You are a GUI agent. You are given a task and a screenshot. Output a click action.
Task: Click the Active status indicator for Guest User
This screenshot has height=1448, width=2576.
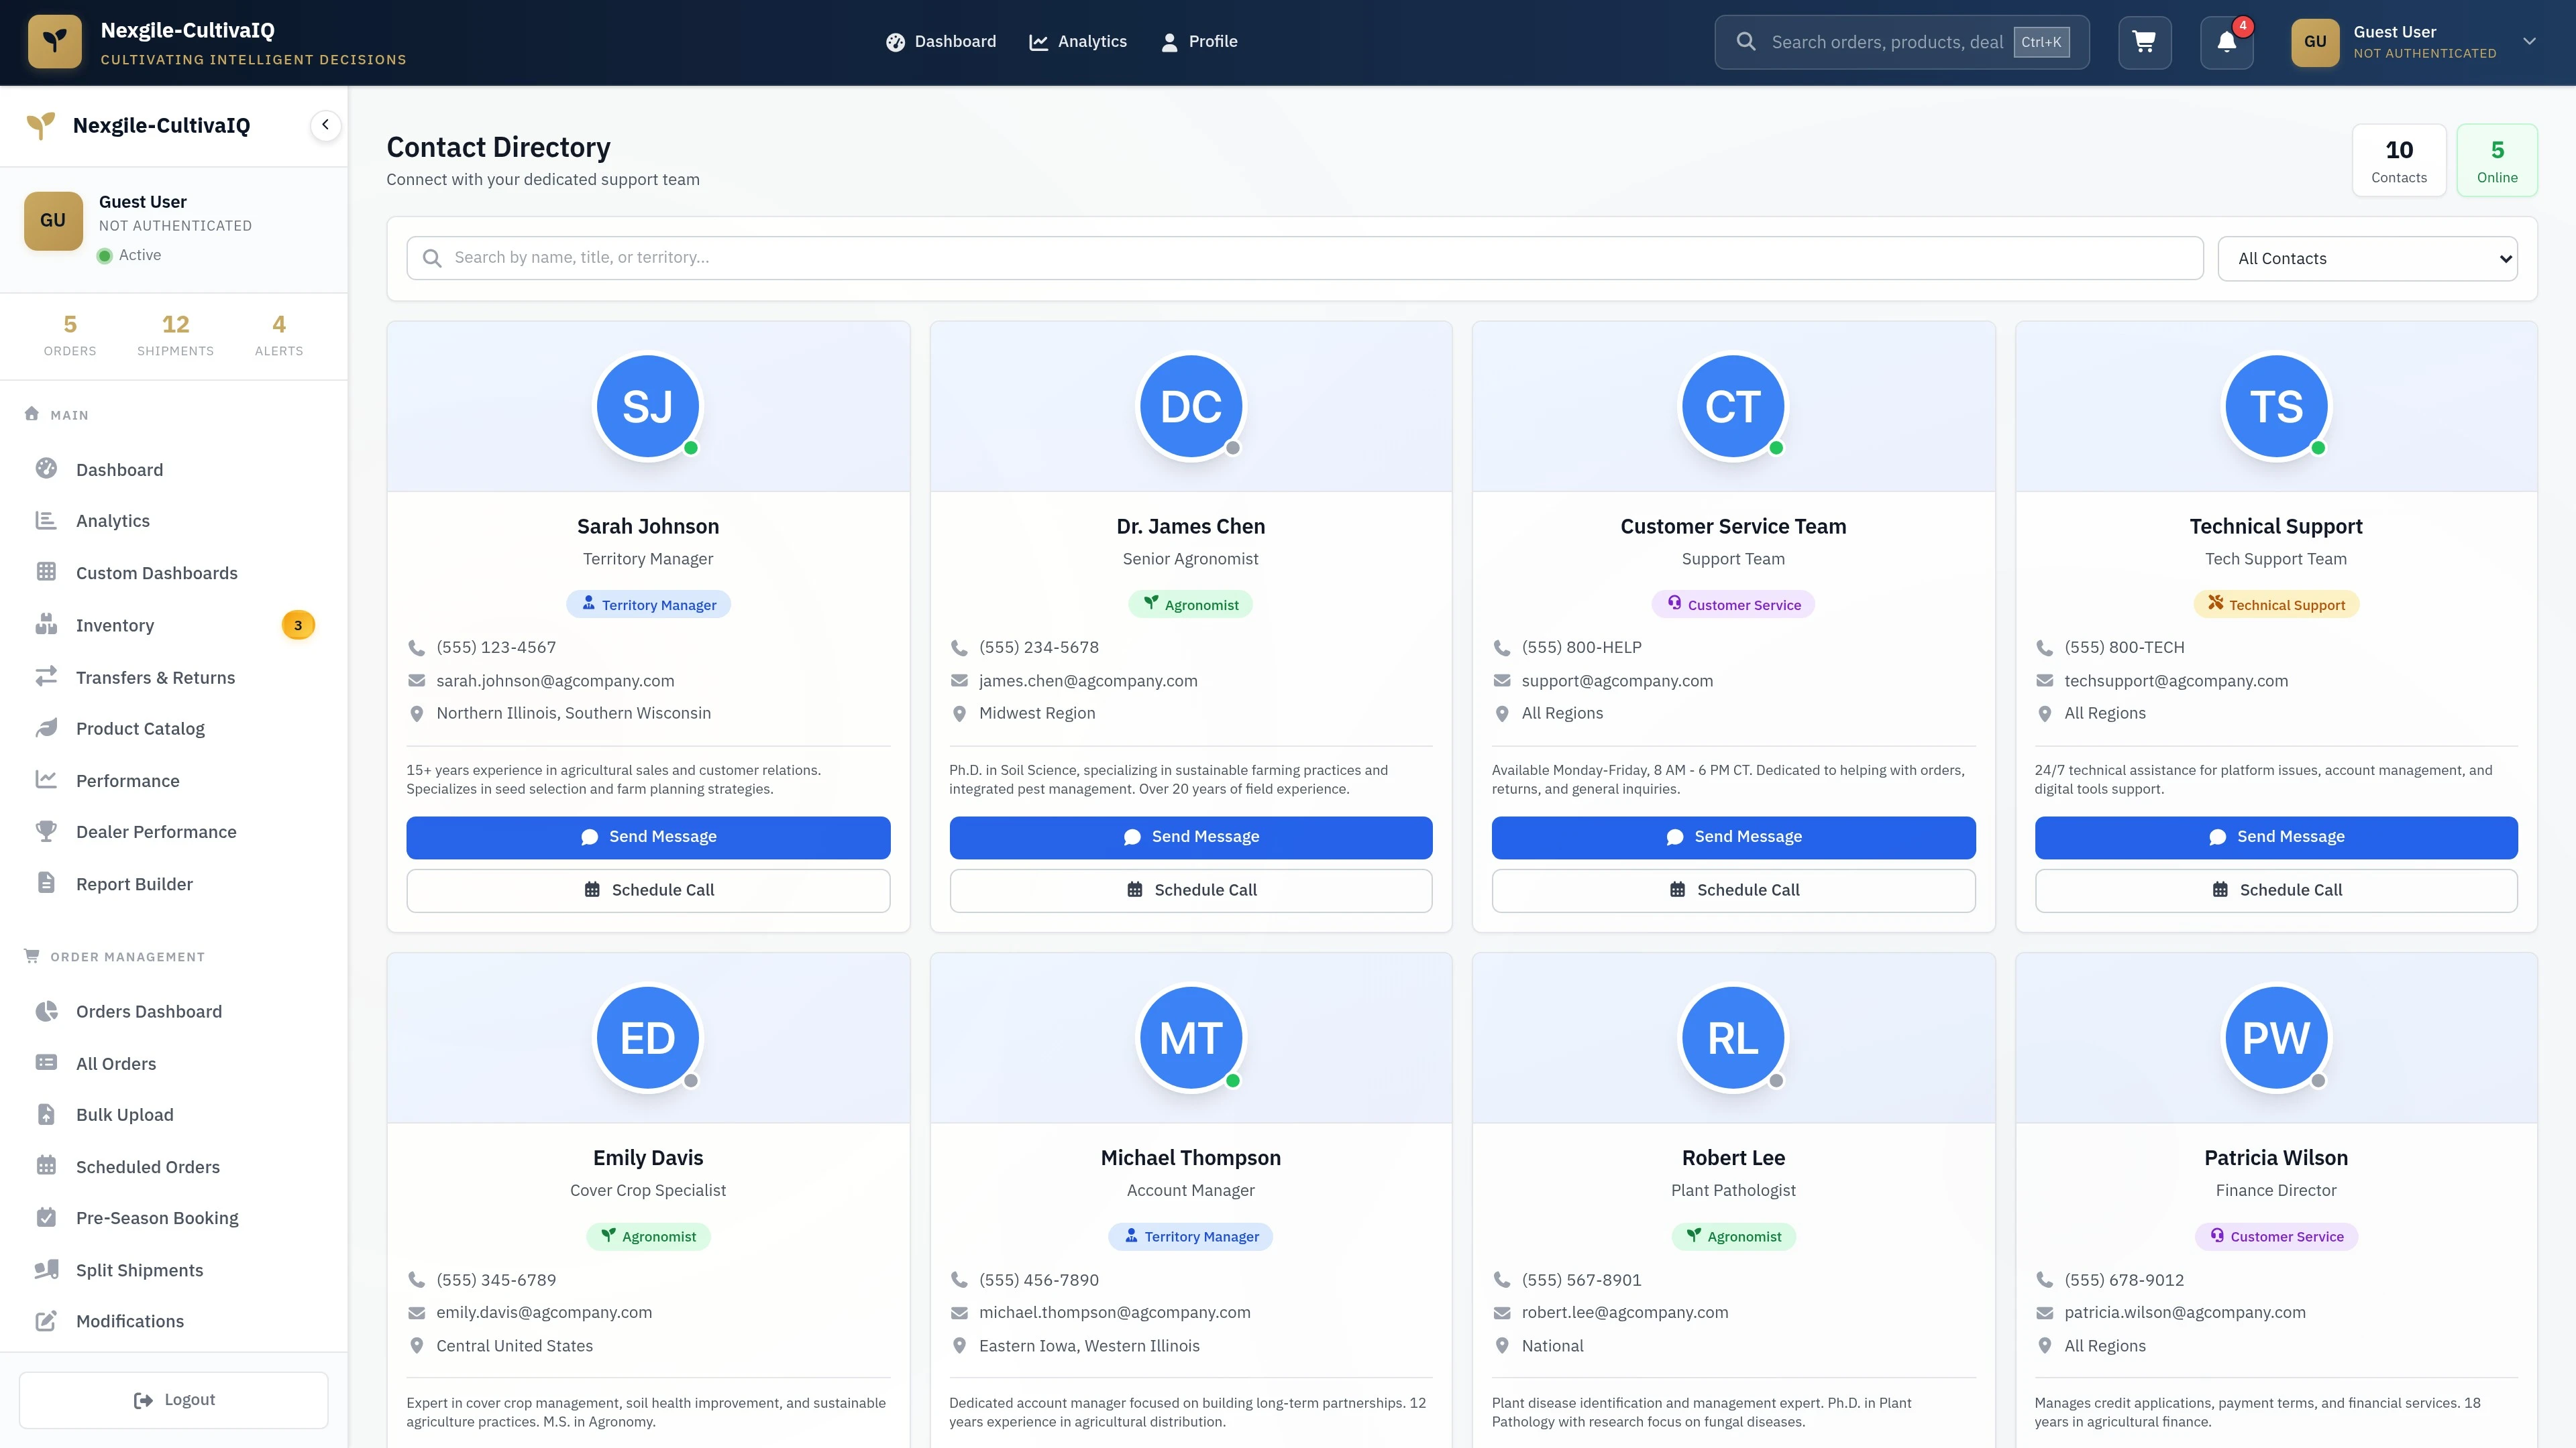(x=105, y=255)
